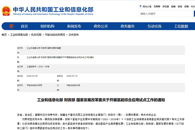Image resolution: width=195 pixels, height=130 pixels.
Task: Click the 阳光小信 robot mascot icon
Action: tap(140, 6)
